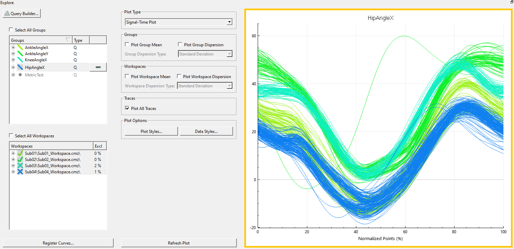Click the HipAngleX group color icon
The height and width of the screenshot is (249, 514).
coord(20,67)
